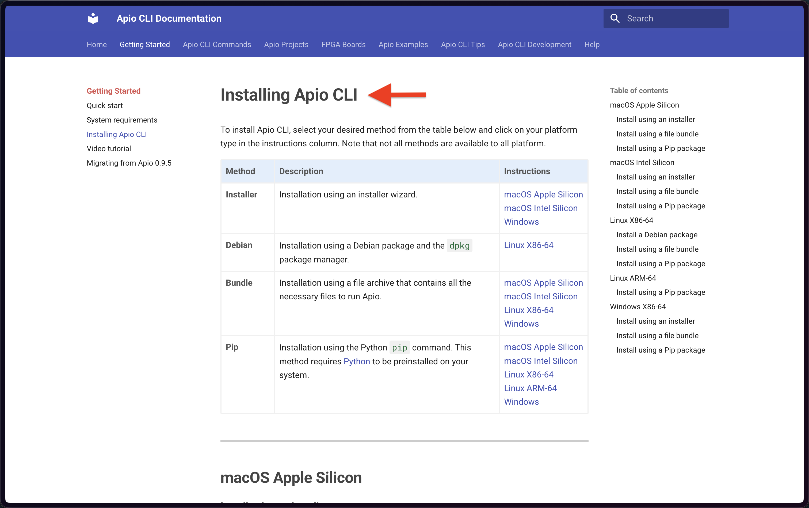The width and height of the screenshot is (809, 508).
Task: Open the Apio Examples tab
Action: pyautogui.click(x=403, y=44)
